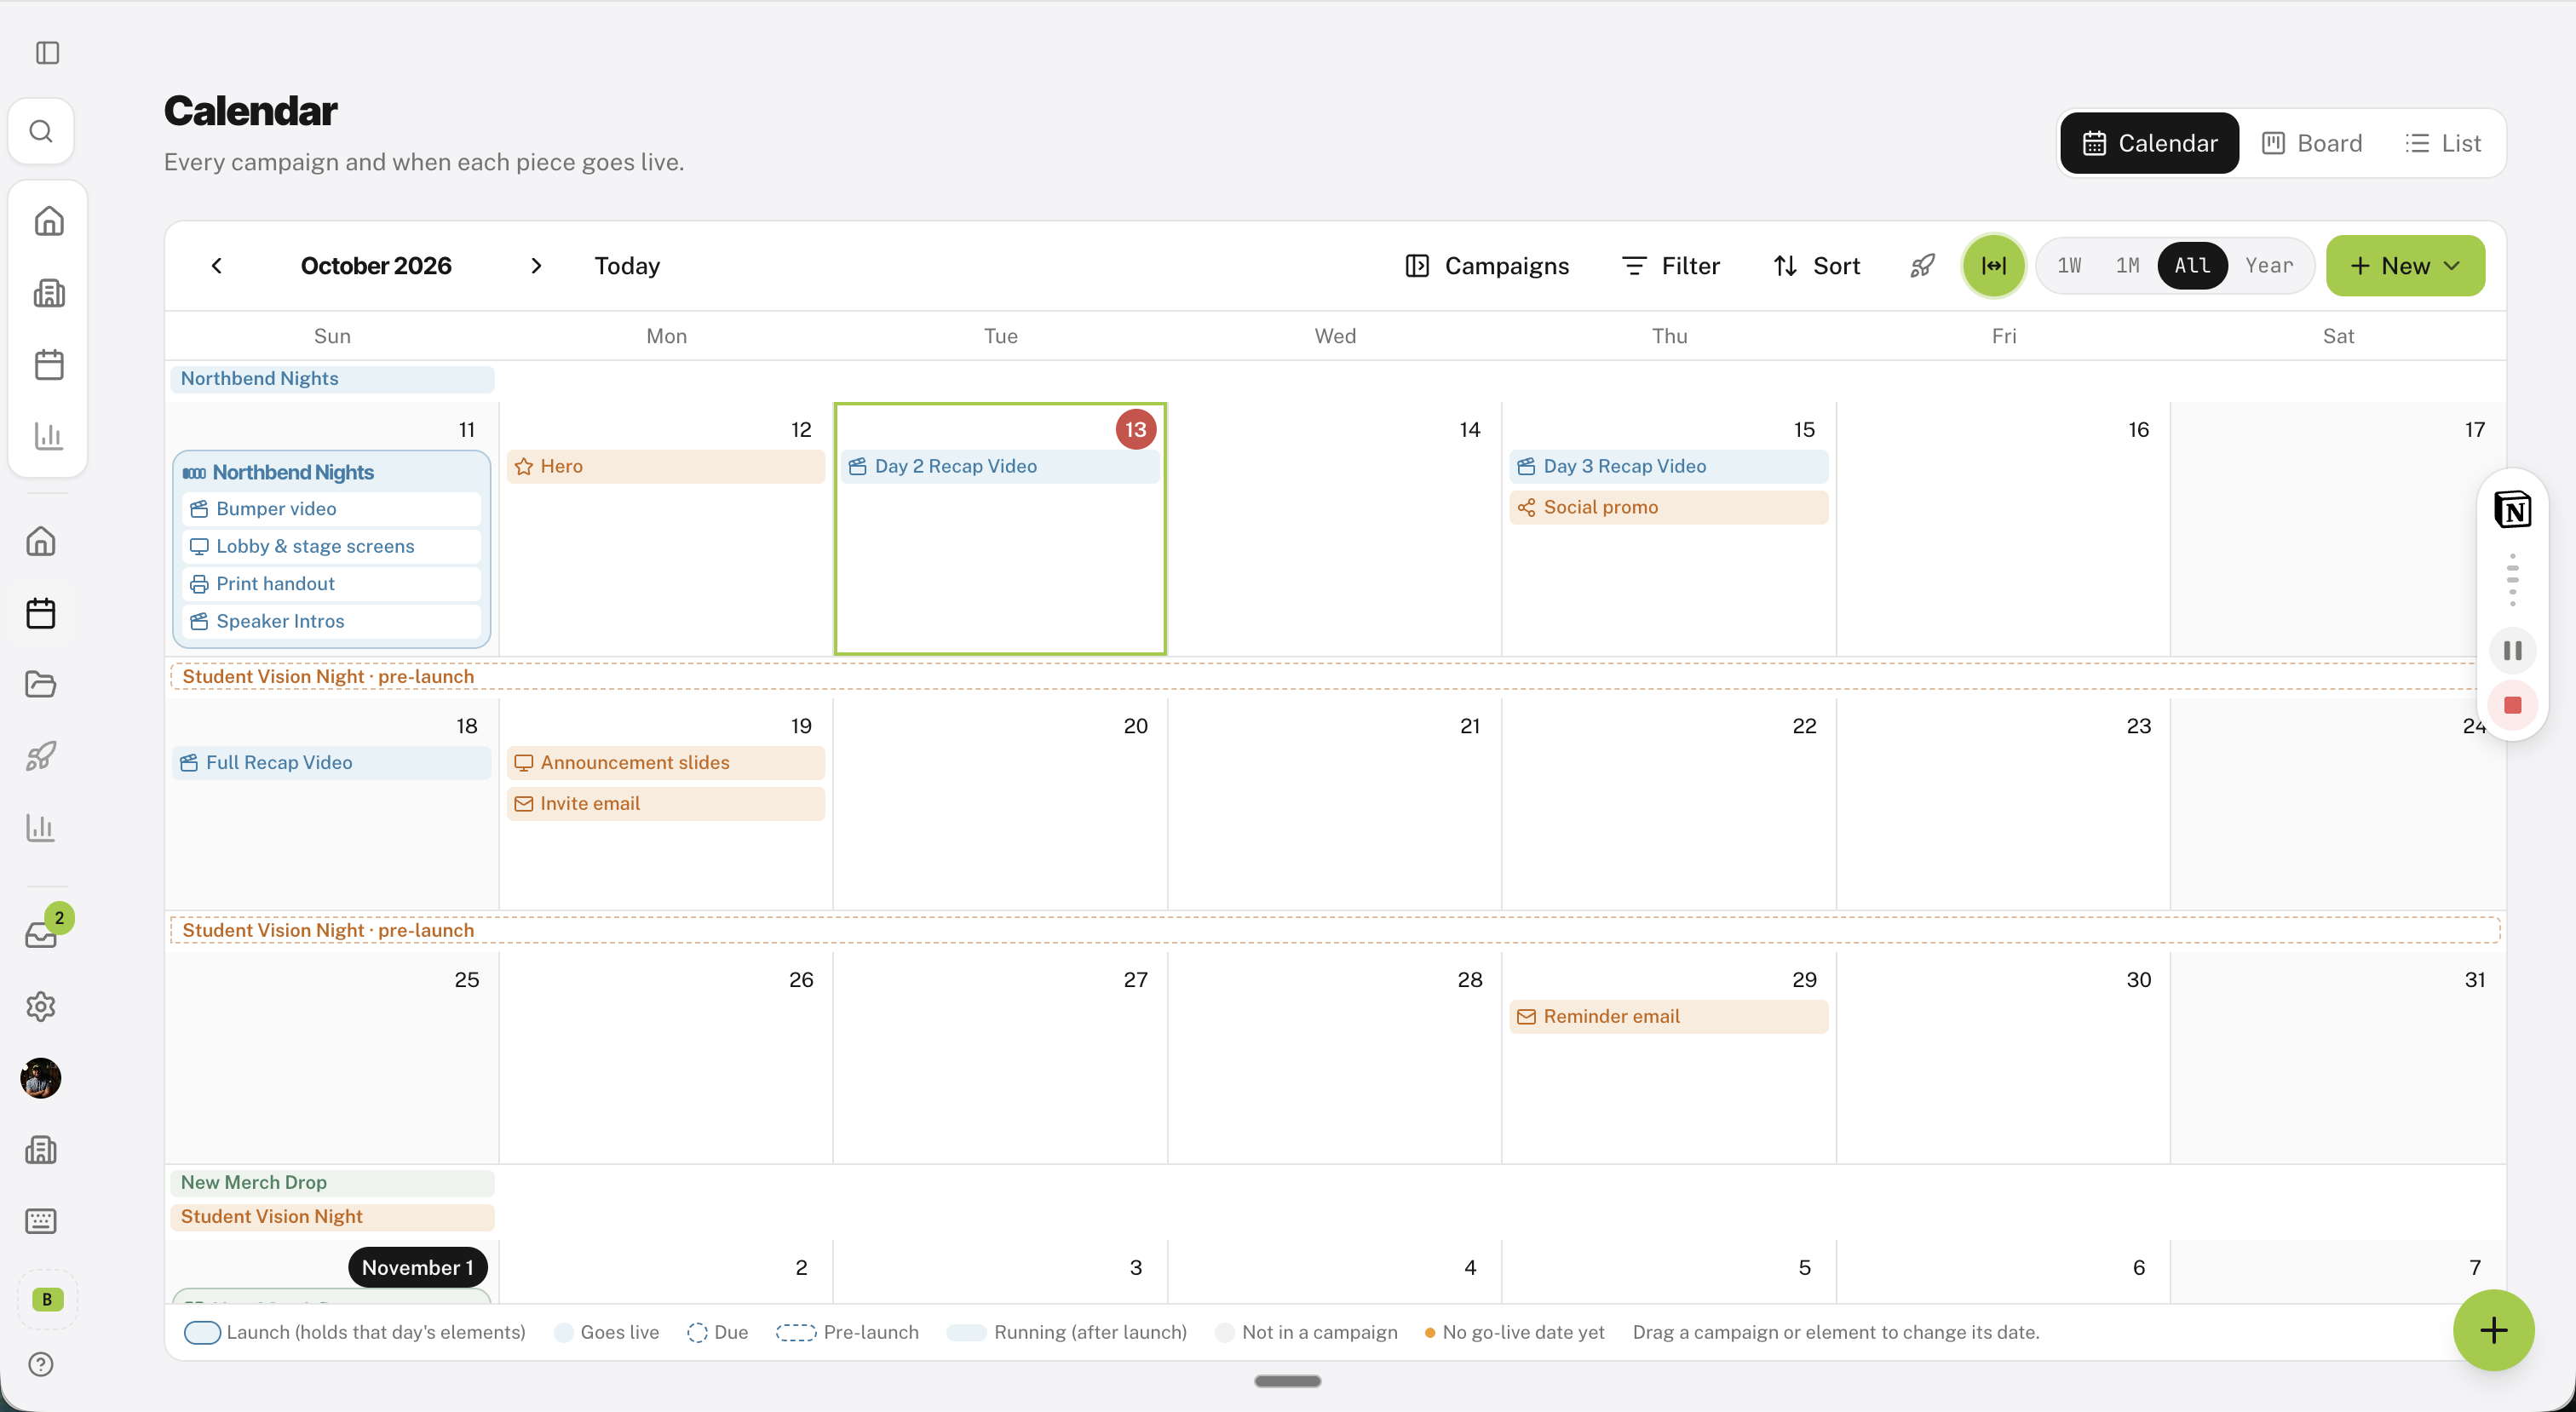Viewport: 2576px width, 1412px height.
Task: Open the Hero element on October 12
Action: [666, 466]
